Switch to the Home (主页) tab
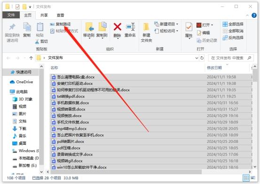This screenshot has height=184, width=260. pos(28,15)
